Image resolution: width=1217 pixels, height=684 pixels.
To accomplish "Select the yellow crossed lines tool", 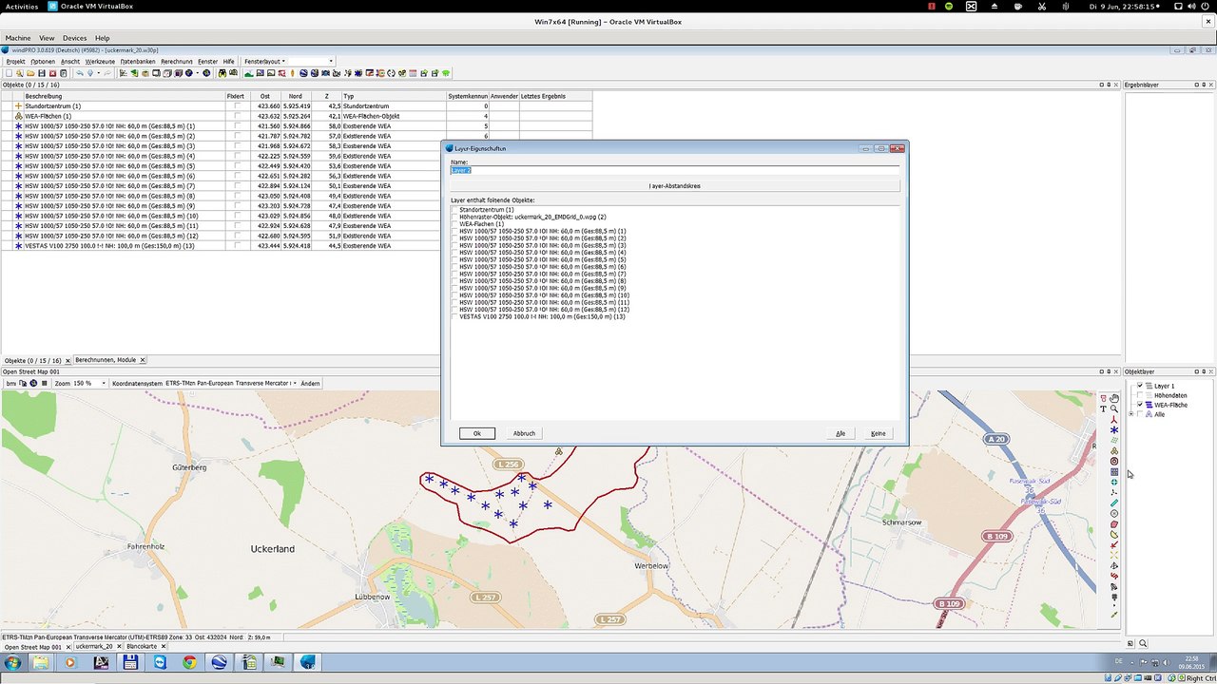I will pos(1114,555).
